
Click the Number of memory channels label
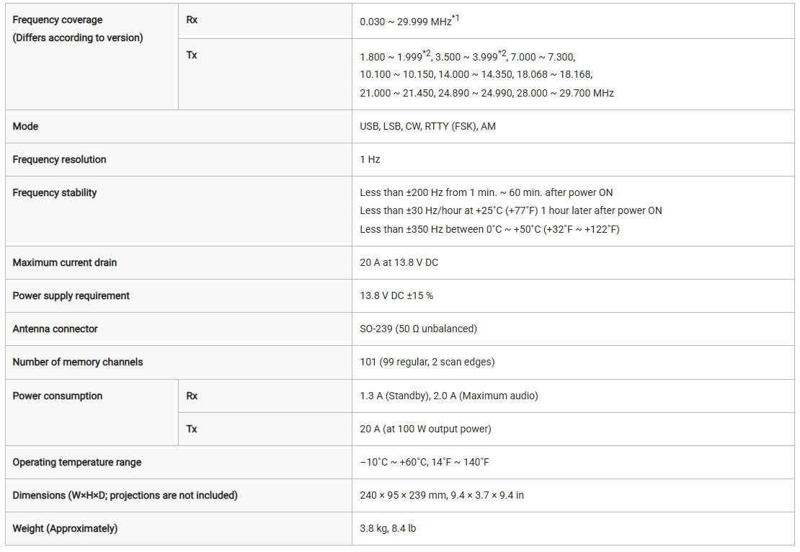(78, 362)
